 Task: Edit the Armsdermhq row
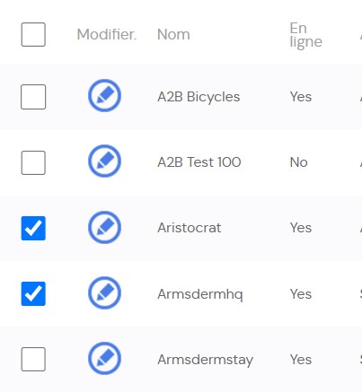[x=104, y=292]
